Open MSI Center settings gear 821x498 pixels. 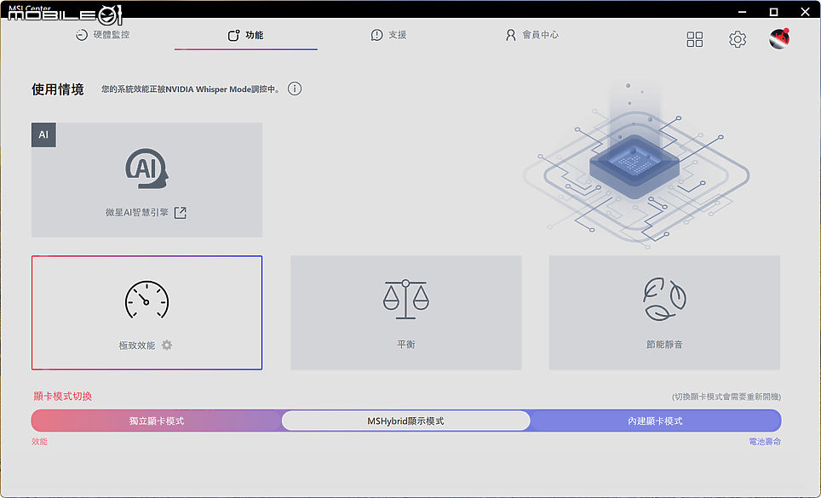tap(738, 39)
